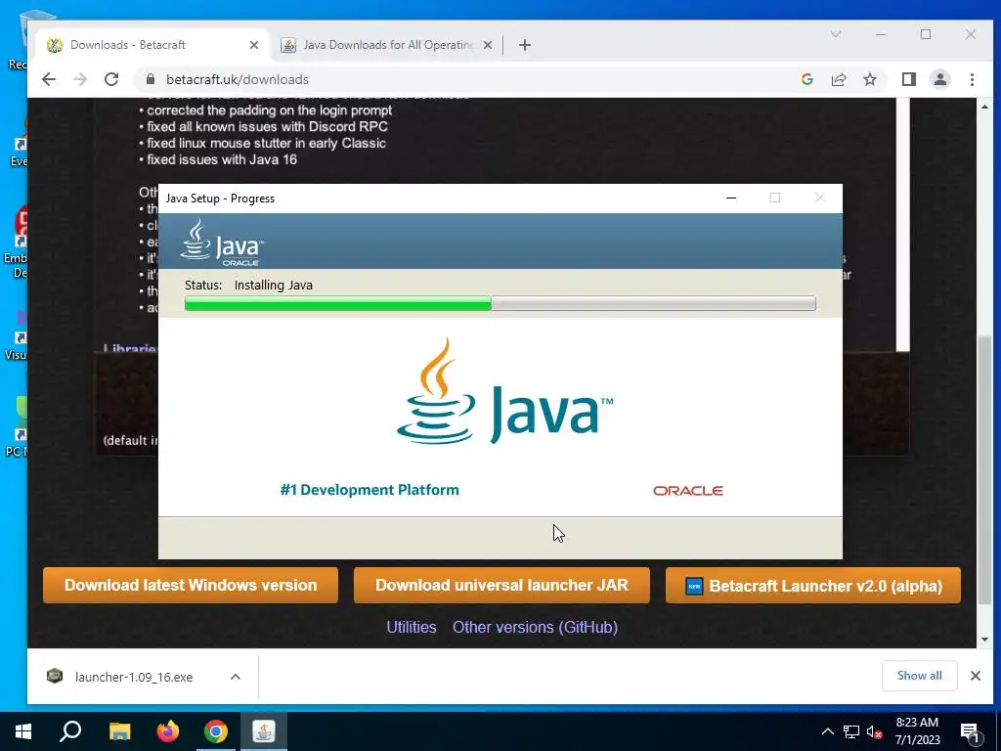This screenshot has height=751, width=1001.
Task: Click Download universal launcher JAR
Action: (x=501, y=585)
